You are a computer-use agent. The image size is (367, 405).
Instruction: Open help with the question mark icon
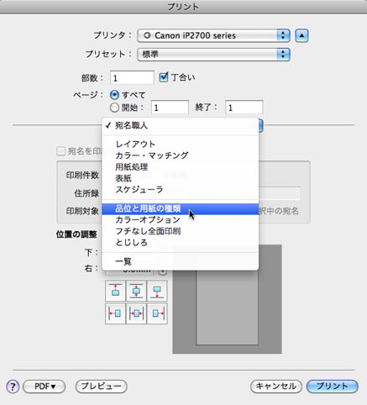point(13,387)
